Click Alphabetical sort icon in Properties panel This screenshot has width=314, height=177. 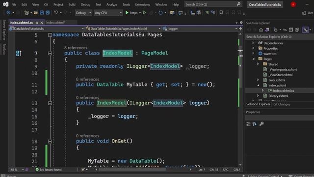click(255, 124)
